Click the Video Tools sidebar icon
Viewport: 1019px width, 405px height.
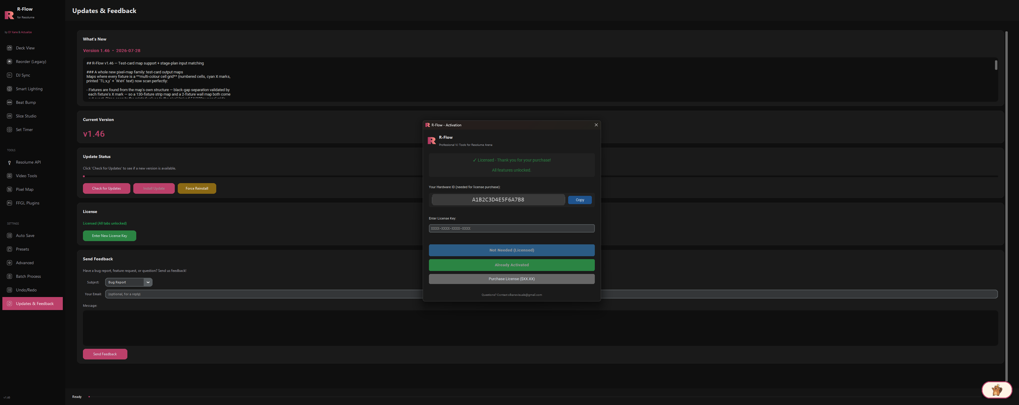click(x=9, y=176)
